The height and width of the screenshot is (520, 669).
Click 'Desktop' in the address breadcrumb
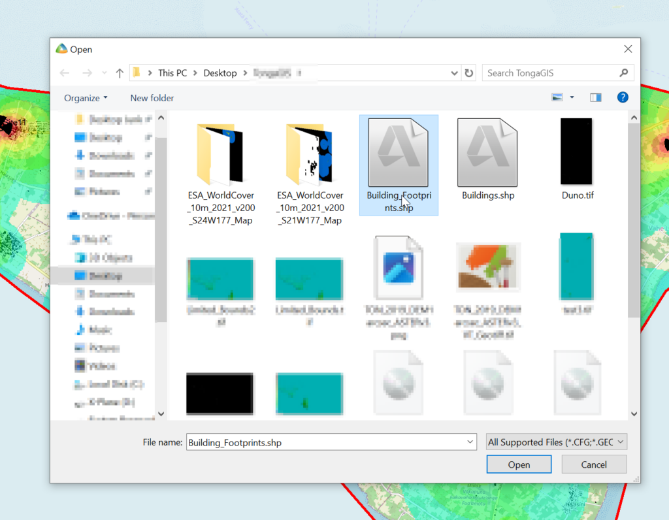coord(220,73)
